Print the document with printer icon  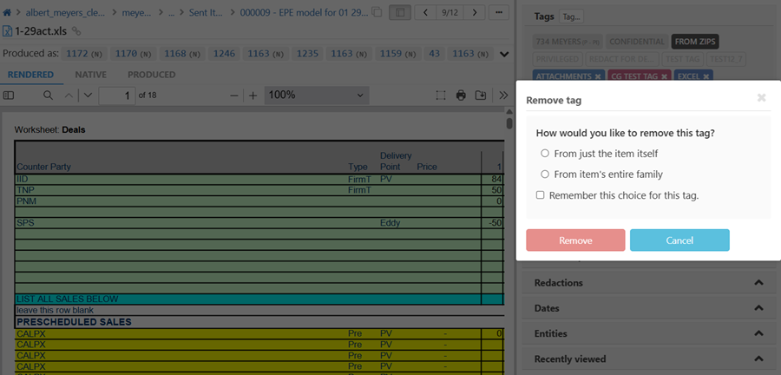(x=461, y=95)
